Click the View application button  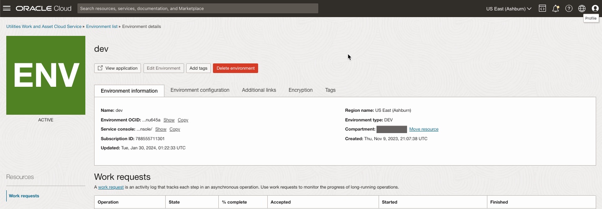[x=118, y=68]
